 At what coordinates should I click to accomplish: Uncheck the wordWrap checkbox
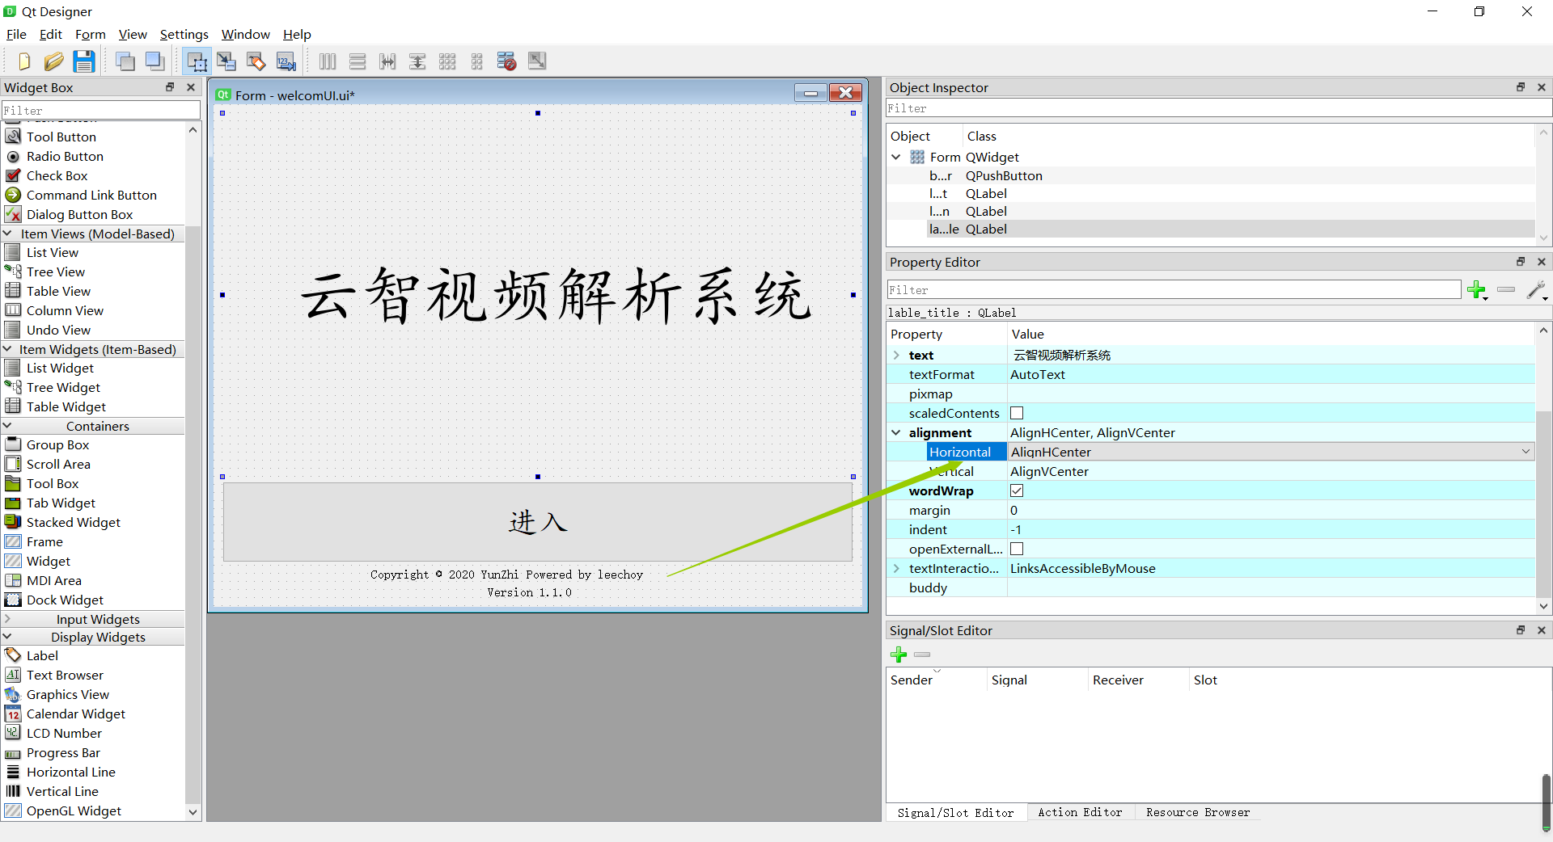tap(1017, 491)
